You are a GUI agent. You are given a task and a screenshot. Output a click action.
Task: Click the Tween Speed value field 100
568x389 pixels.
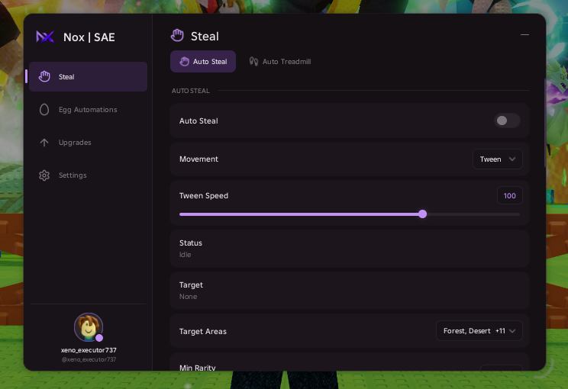510,196
